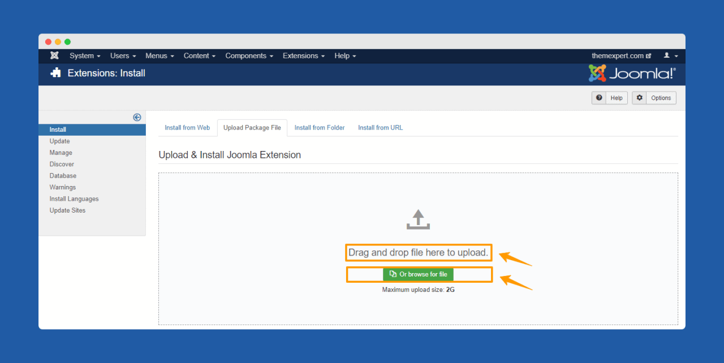Click the yellow minimize window button

pos(58,42)
